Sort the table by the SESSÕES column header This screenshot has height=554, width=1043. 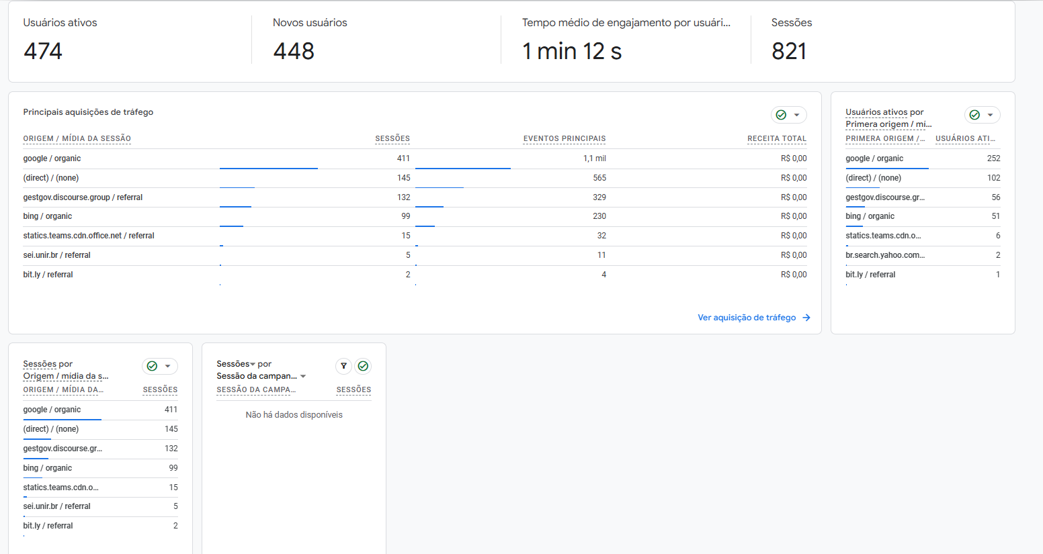click(x=392, y=138)
